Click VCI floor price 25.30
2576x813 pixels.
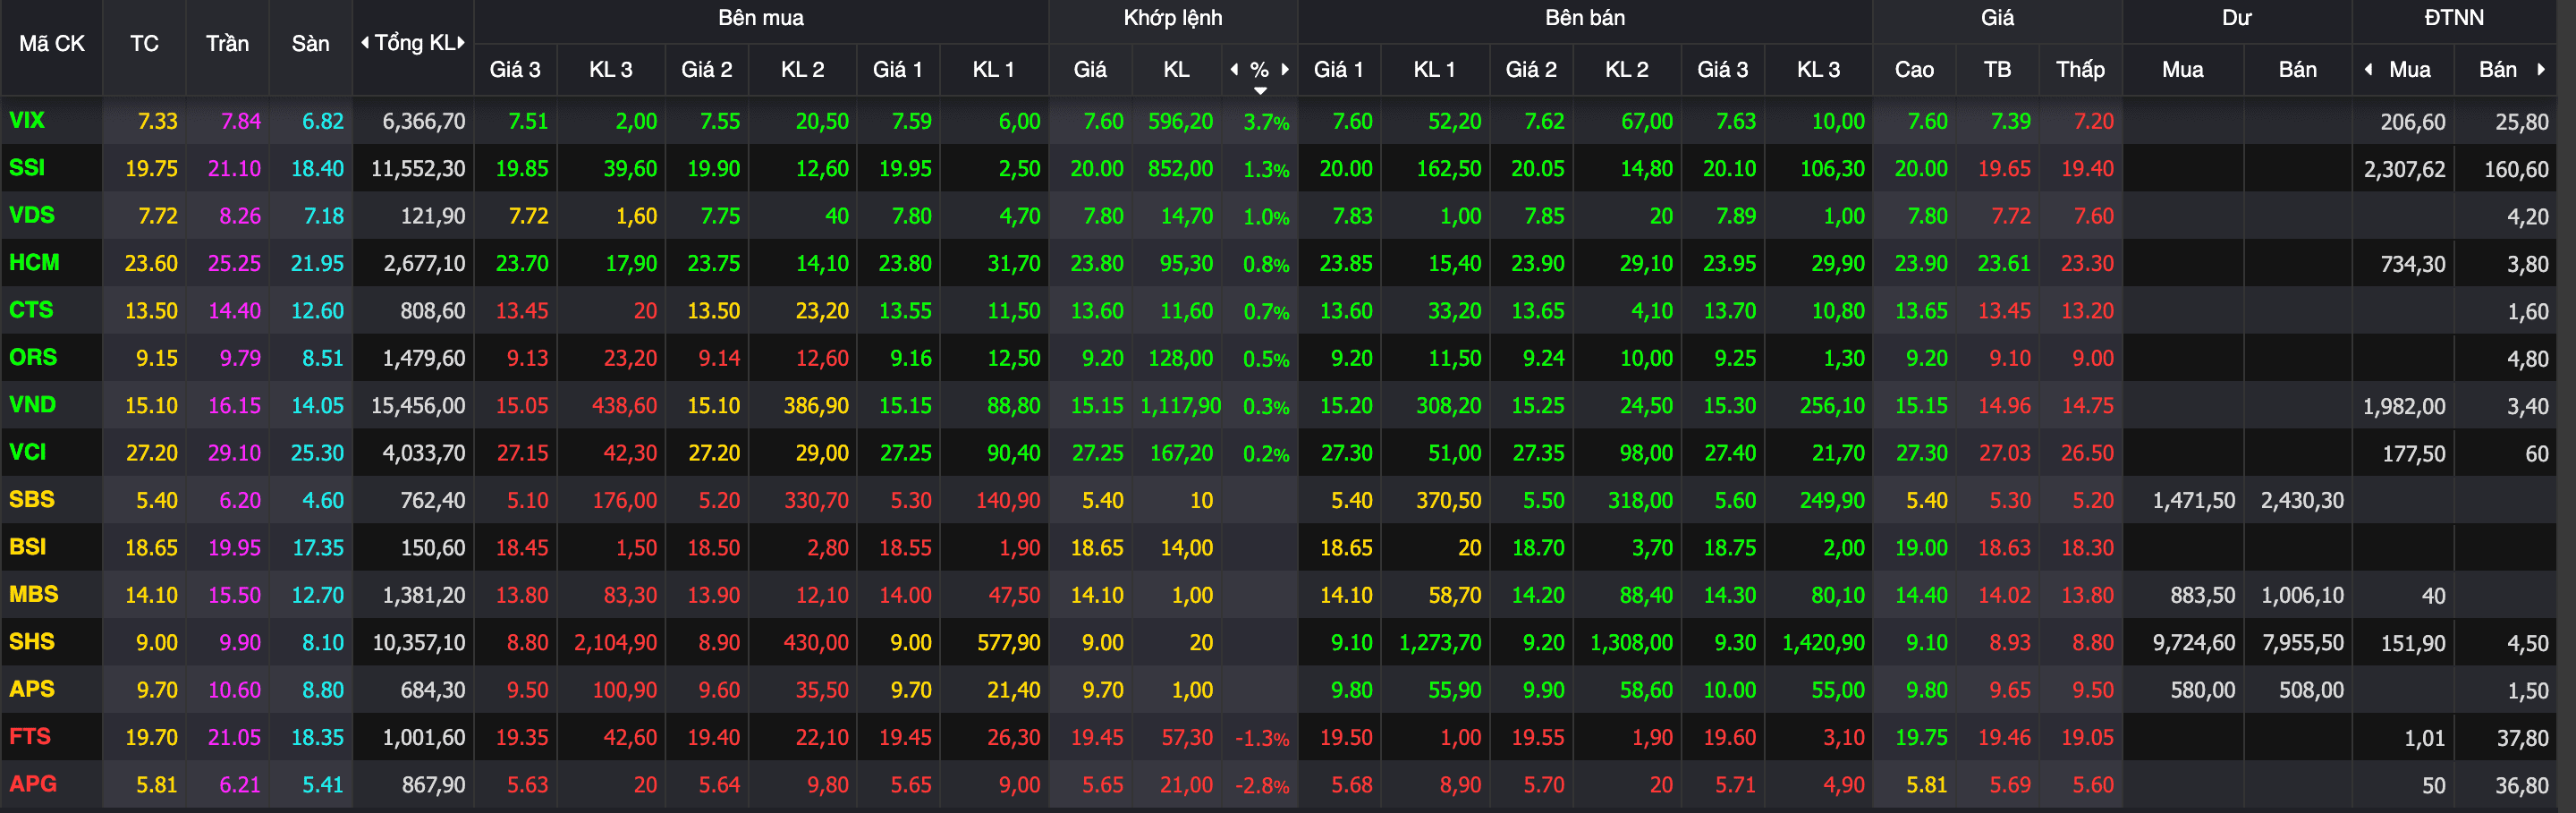tap(317, 453)
